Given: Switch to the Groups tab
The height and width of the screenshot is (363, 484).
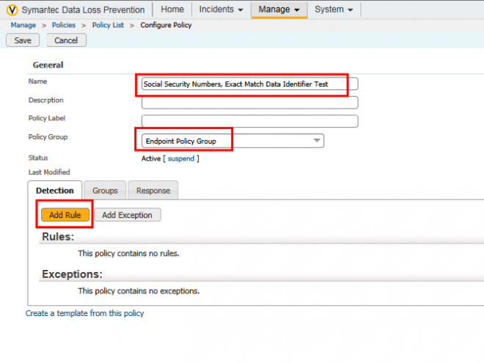Looking at the screenshot, I should [x=105, y=191].
